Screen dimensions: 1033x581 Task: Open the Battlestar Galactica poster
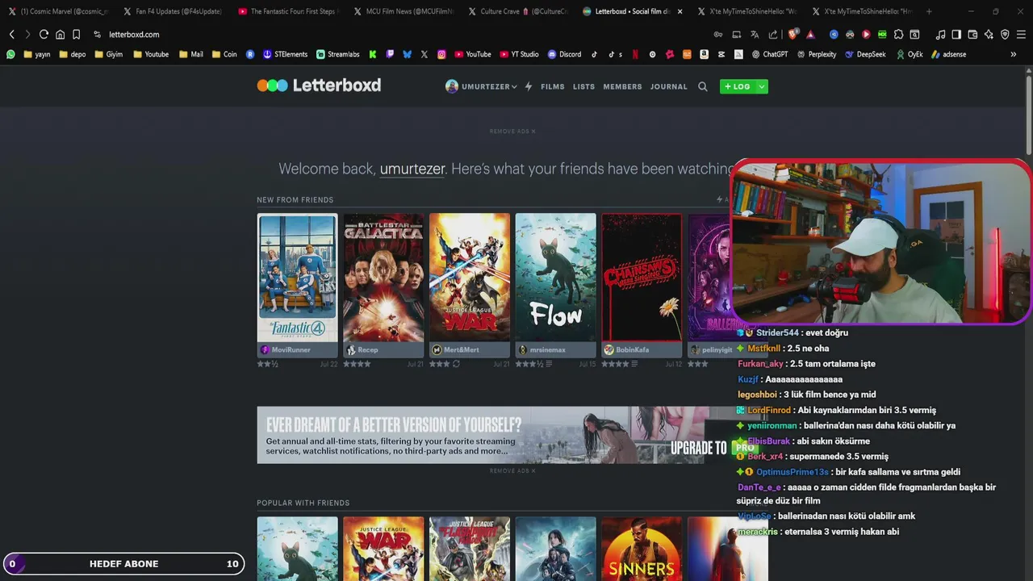click(x=383, y=278)
